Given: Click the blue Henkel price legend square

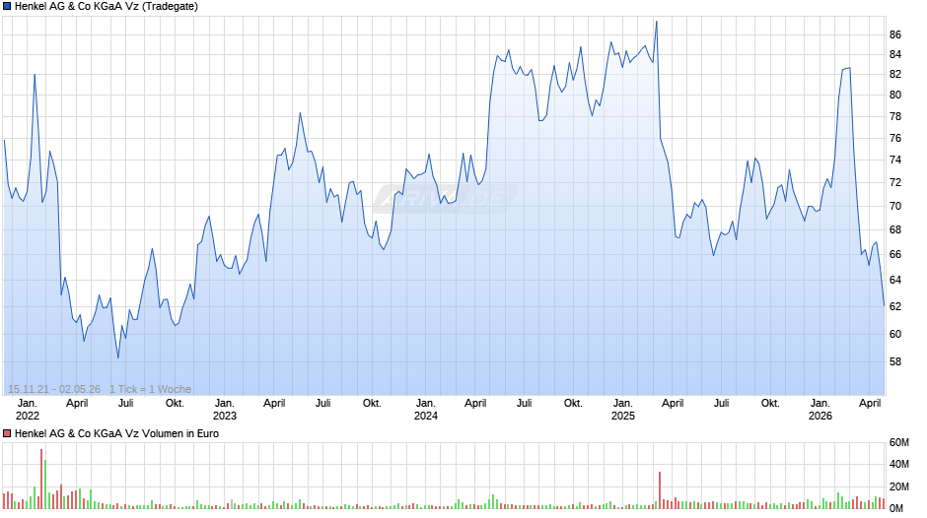Looking at the screenshot, I should [7, 7].
